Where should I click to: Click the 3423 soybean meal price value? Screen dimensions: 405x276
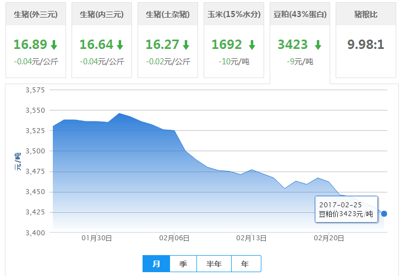(x=293, y=45)
